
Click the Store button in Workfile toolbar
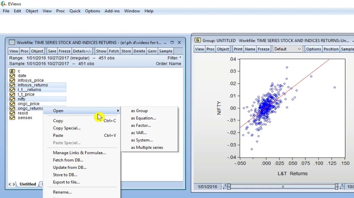[126, 51]
